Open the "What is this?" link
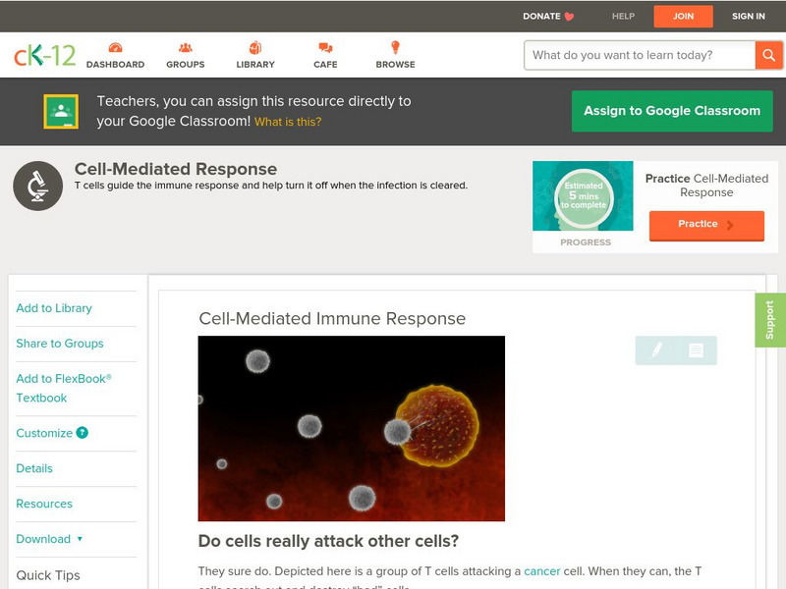Screen dimensions: 786x589 pyautogui.click(x=288, y=122)
